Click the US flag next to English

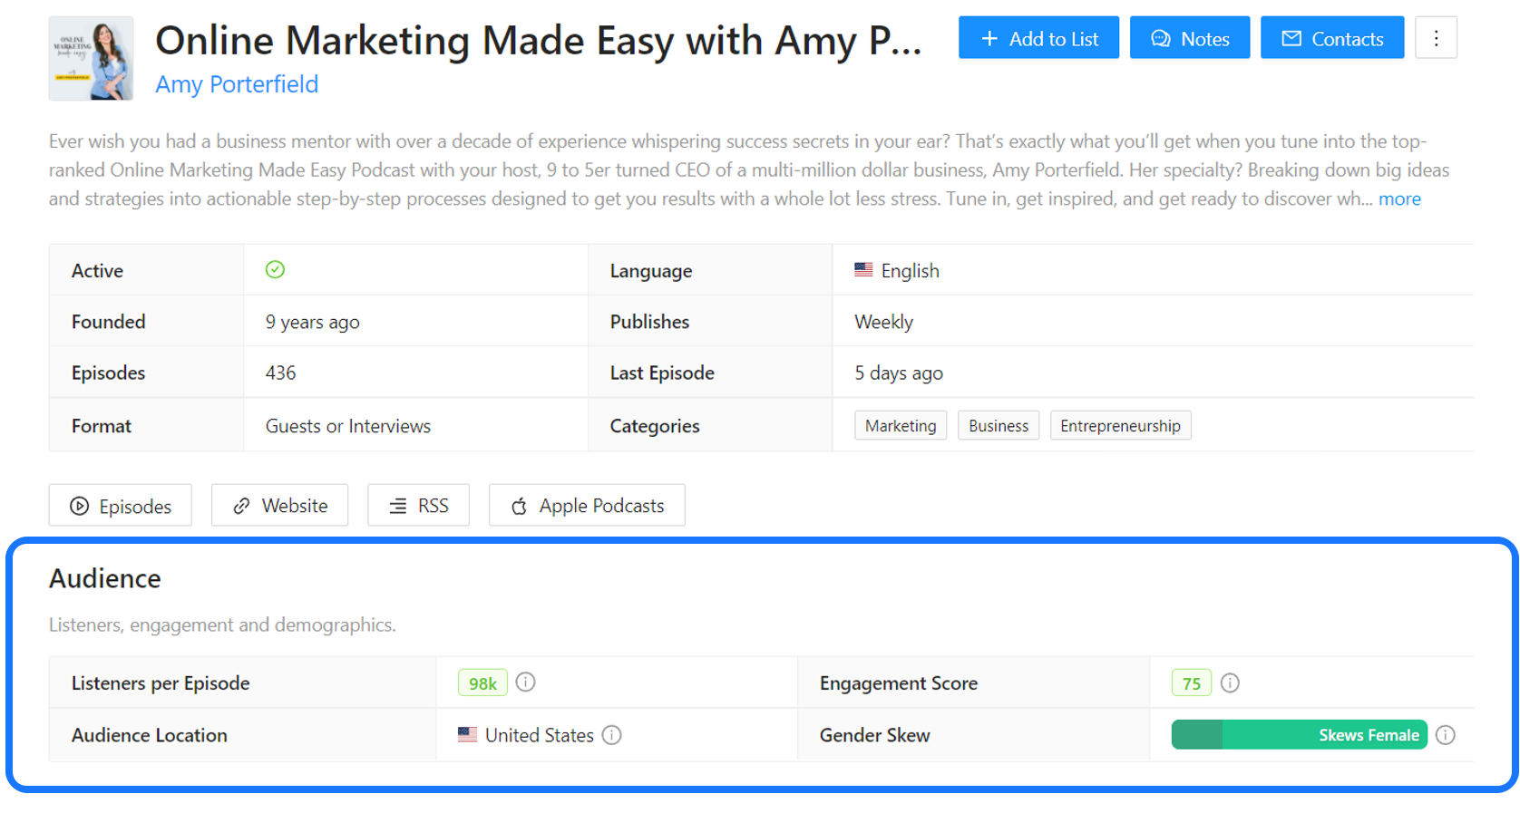863,269
